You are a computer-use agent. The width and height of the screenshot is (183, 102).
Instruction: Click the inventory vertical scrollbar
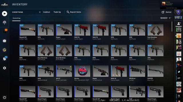[x=172, y=26]
